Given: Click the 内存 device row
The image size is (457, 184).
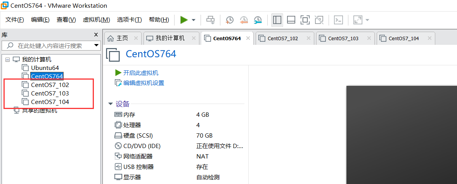Looking at the screenshot, I should tap(179, 115).
